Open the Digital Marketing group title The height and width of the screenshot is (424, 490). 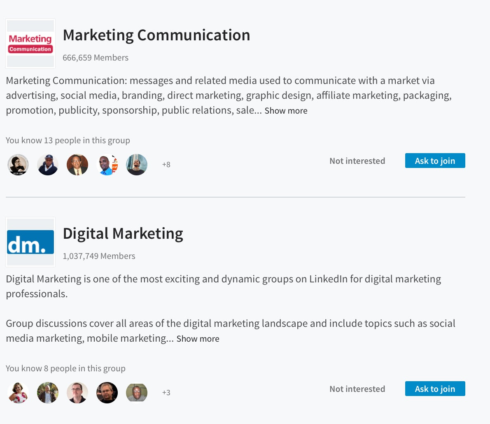(x=123, y=234)
